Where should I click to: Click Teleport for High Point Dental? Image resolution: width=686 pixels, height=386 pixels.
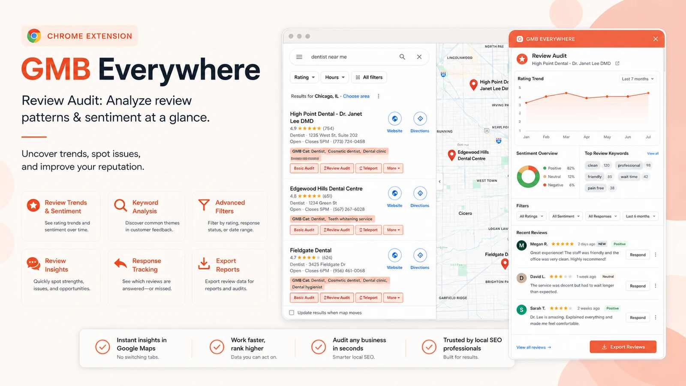(369, 169)
